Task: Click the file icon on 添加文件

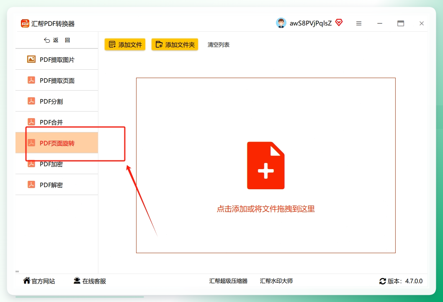Action: (x=112, y=45)
